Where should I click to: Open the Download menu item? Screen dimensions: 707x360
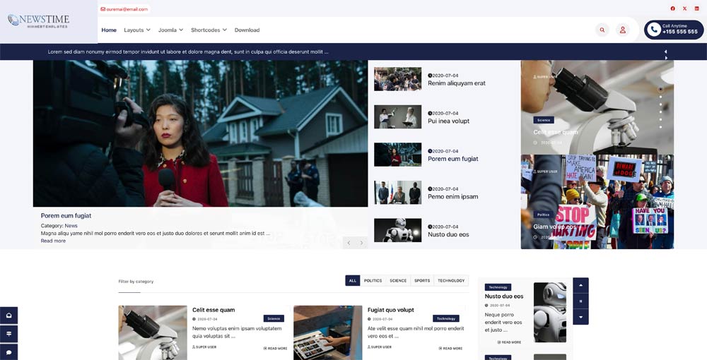point(247,30)
